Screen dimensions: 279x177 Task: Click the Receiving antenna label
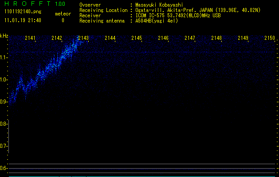click(102, 21)
